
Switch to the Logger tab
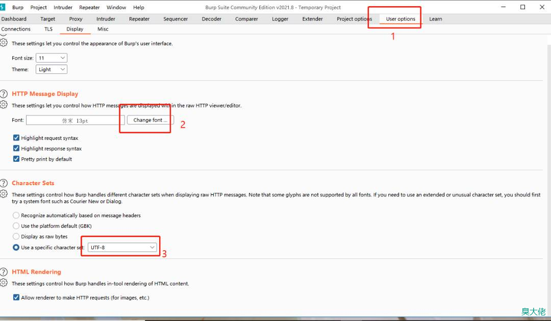280,19
